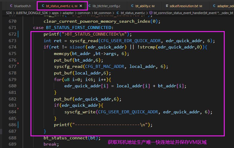Viewport: 234px width, 148px height.
Task: Click line number 679 in gutter
Action: [12, 80]
